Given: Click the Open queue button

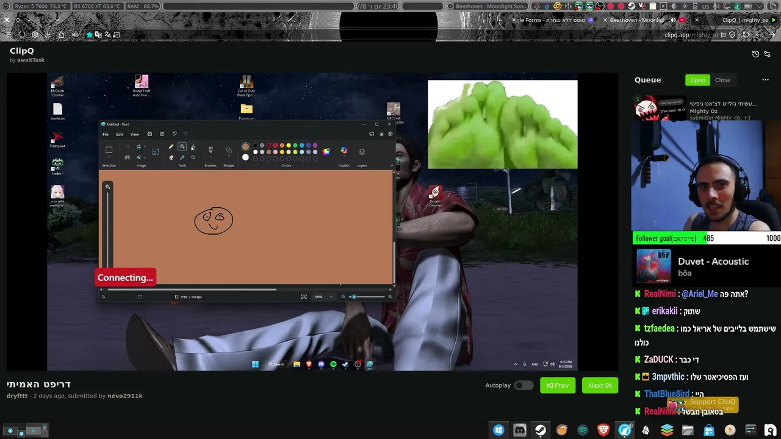Looking at the screenshot, I should pos(697,80).
